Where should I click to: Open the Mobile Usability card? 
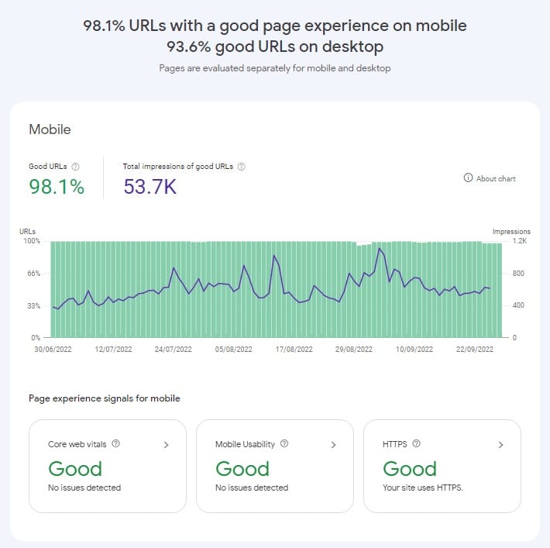click(275, 466)
